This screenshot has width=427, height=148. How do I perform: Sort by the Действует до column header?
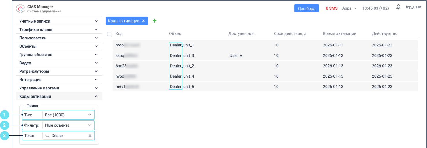(x=385, y=33)
